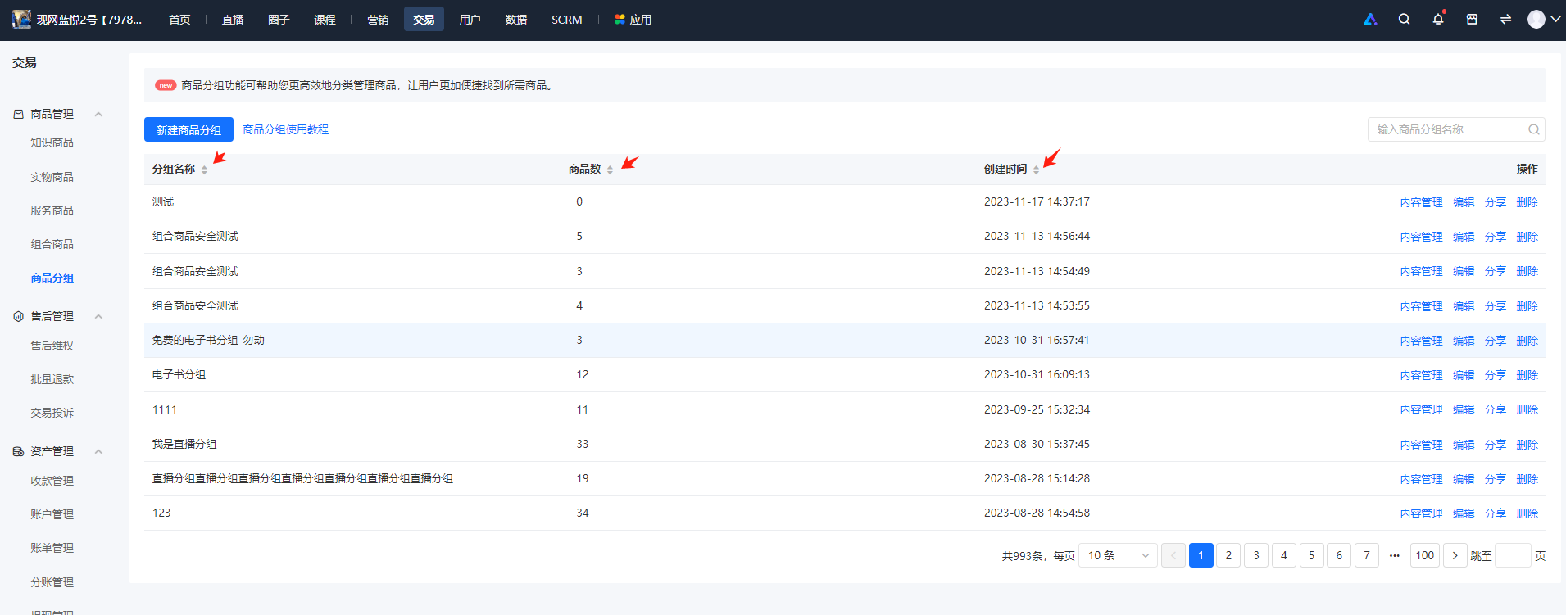Screen dimensions: 1566x615
Task: Click the switch arrows icon in top bar
Action: point(1505,19)
